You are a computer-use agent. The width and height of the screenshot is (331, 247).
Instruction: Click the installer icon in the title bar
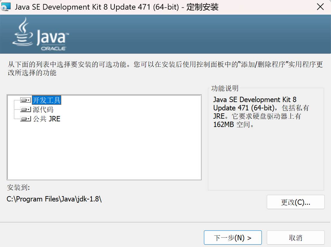click(5, 7)
